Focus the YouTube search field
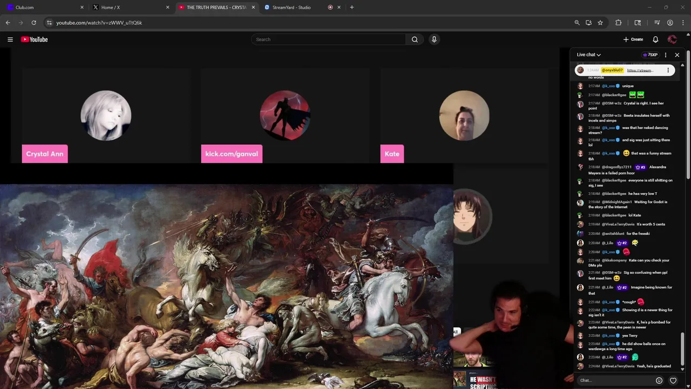The width and height of the screenshot is (691, 389). click(328, 39)
